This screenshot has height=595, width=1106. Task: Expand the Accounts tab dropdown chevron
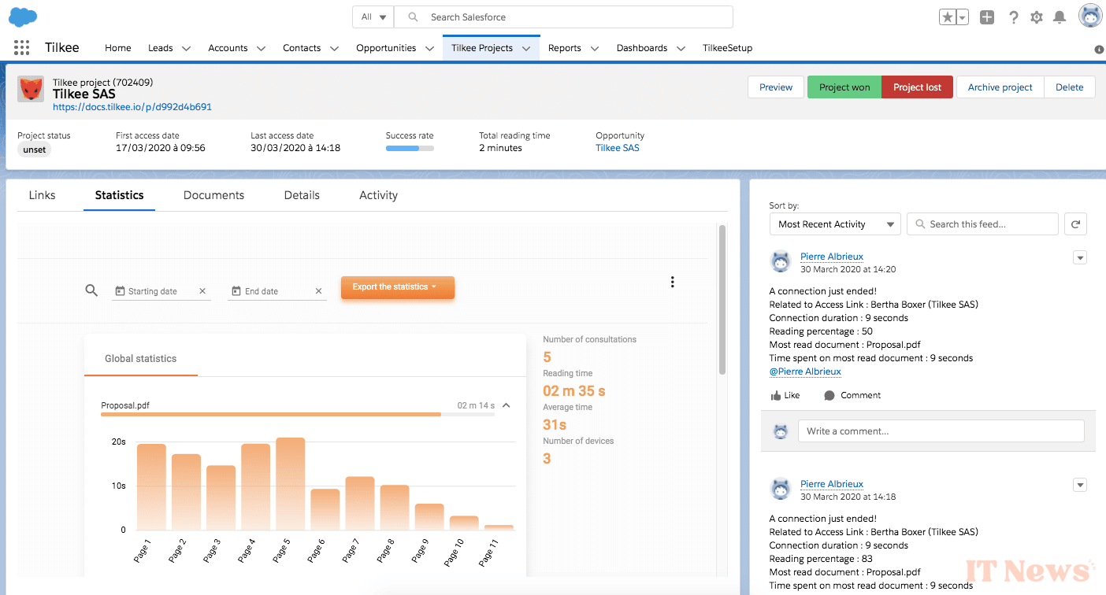click(x=262, y=49)
